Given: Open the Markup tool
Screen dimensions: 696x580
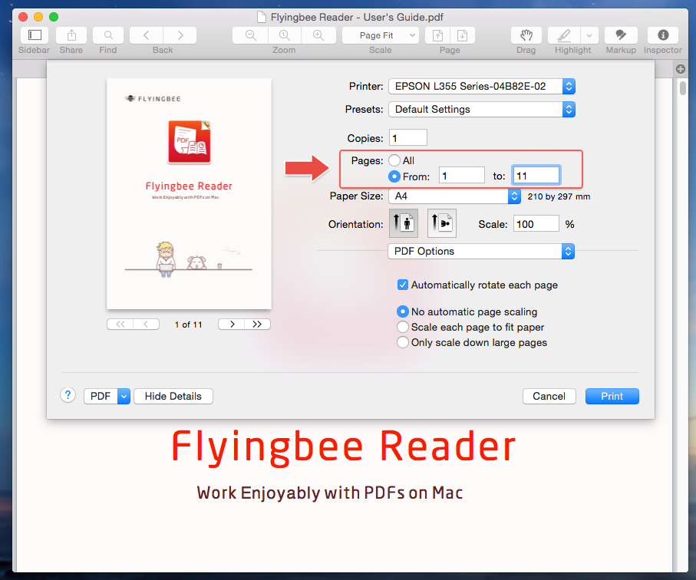Looking at the screenshot, I should click(621, 35).
